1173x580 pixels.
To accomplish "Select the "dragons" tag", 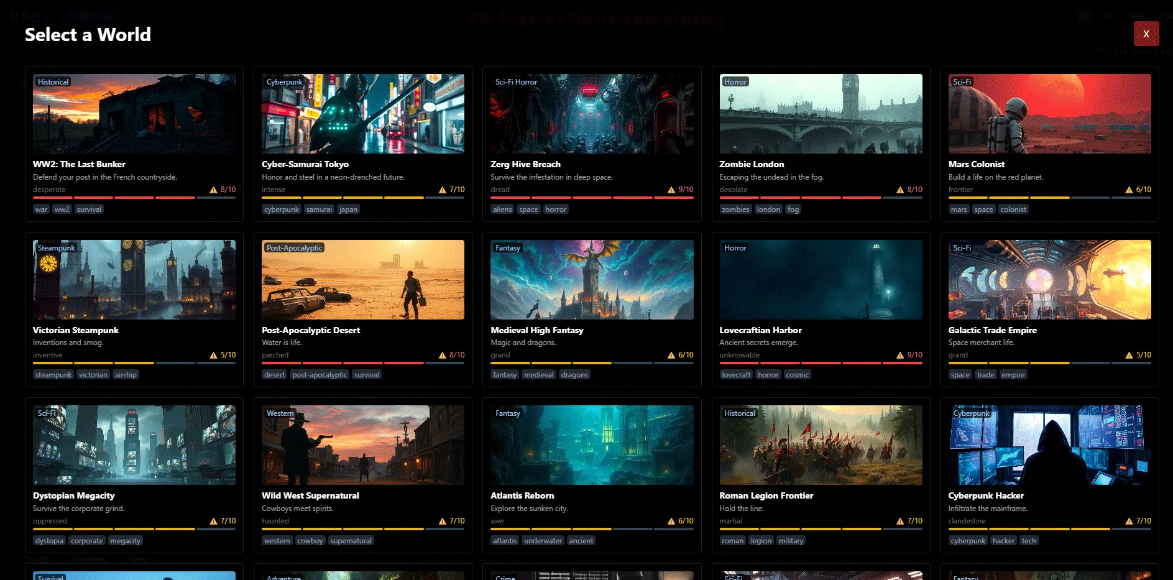I will 574,375.
